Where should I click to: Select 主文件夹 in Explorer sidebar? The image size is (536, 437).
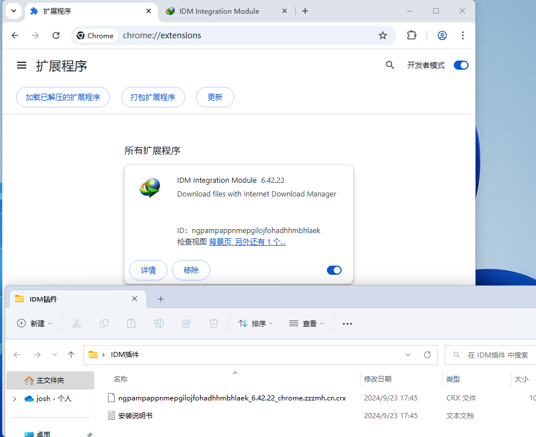[x=50, y=380]
